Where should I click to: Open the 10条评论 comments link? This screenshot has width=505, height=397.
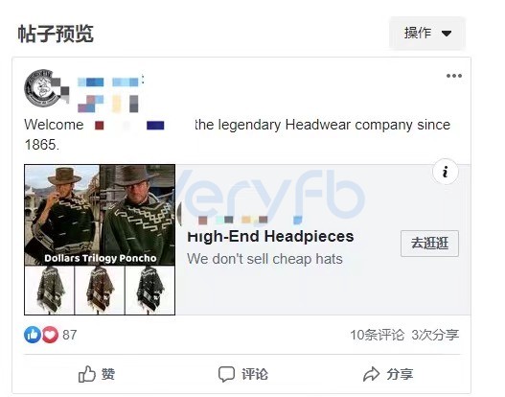377,335
